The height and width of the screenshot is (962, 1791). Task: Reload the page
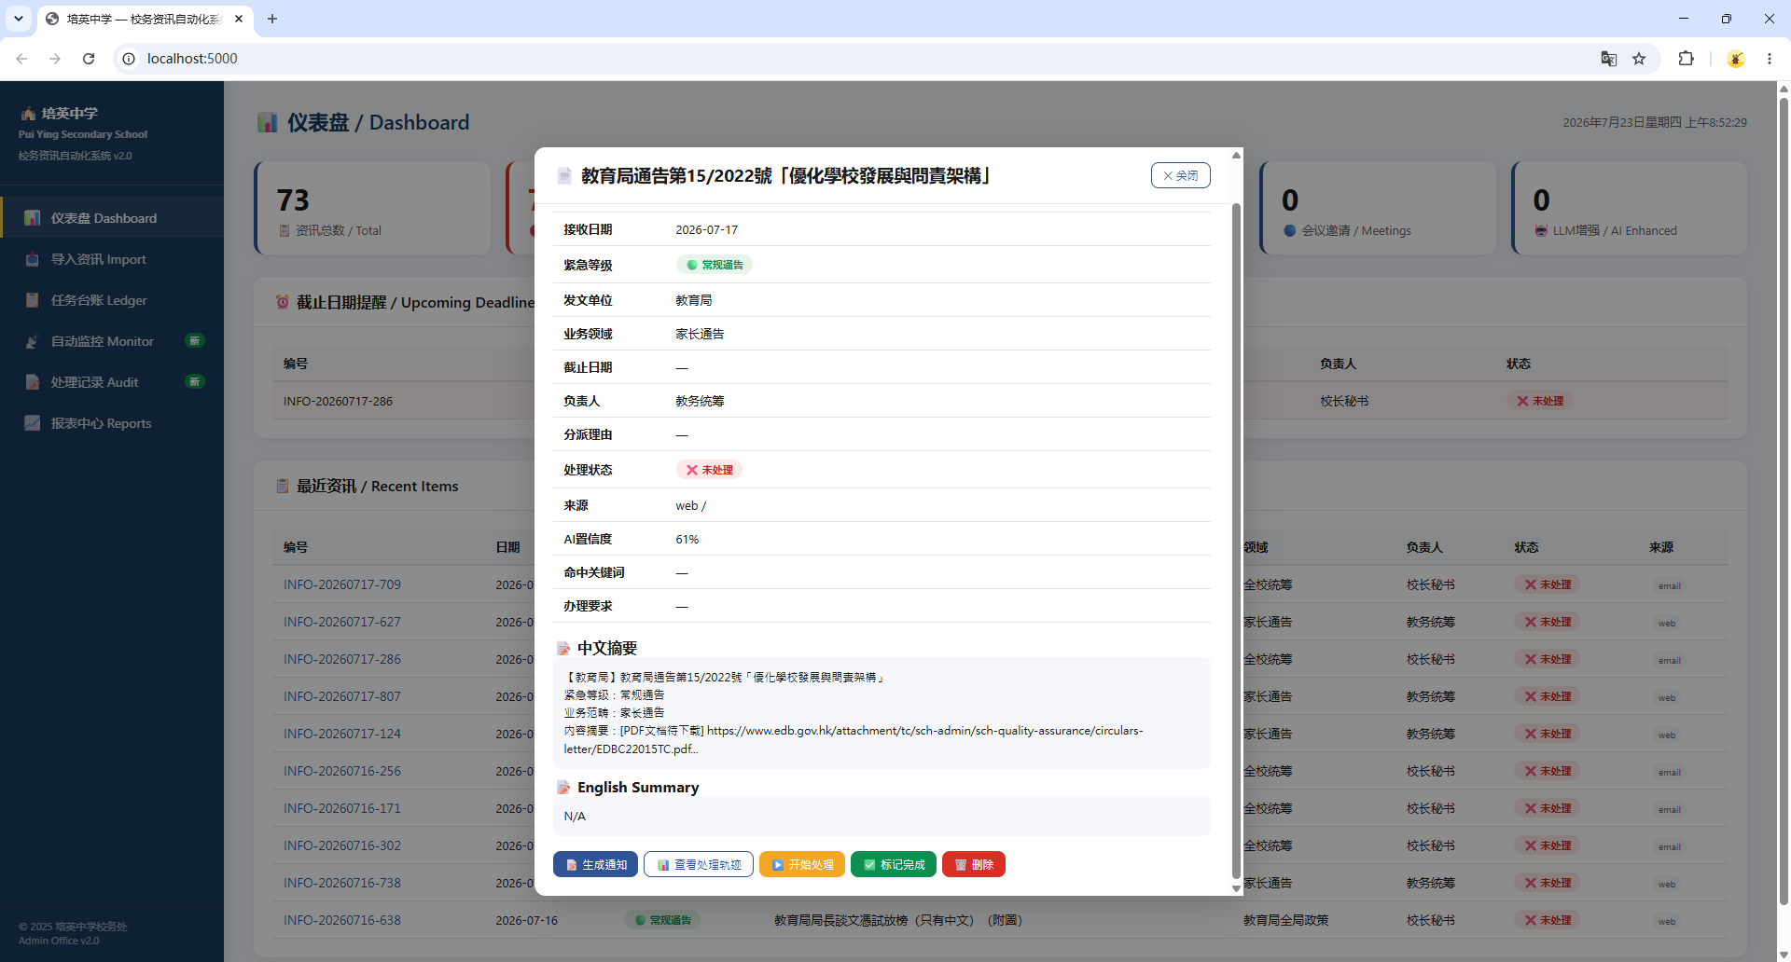[x=89, y=59]
